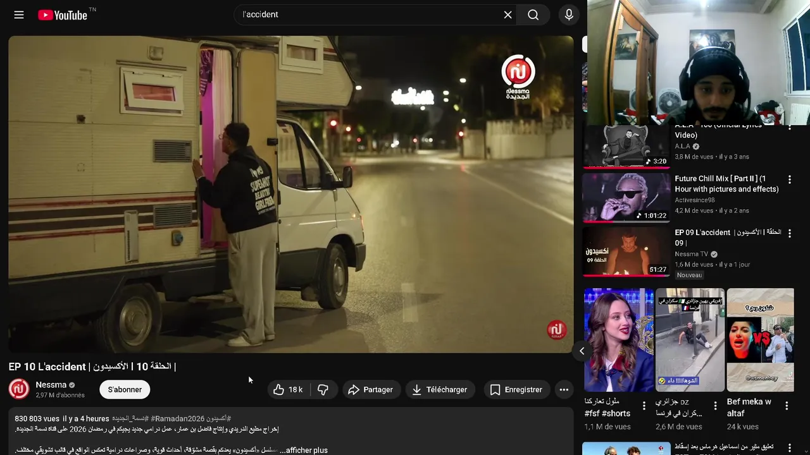Click the 2,97 M d'abonnés subscriber count
Image resolution: width=810 pixels, height=455 pixels.
(x=60, y=395)
